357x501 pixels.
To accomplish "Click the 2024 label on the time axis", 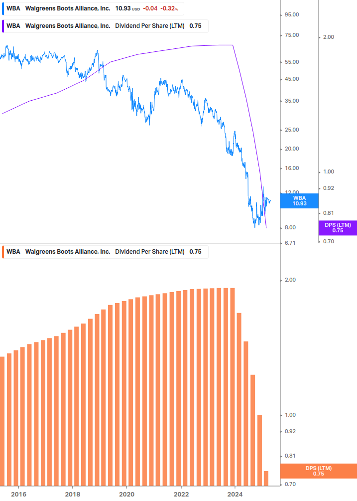I will 235,495.
